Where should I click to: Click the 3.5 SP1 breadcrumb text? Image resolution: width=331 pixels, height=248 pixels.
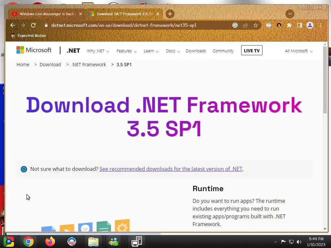pyautogui.click(x=124, y=65)
